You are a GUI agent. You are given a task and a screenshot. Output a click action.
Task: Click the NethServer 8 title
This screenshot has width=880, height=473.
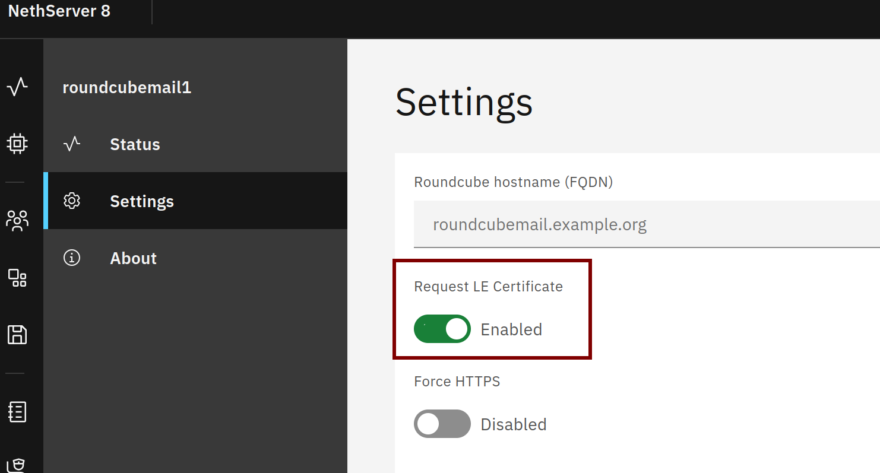coord(59,11)
